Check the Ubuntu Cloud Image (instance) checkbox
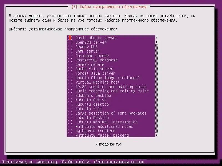The width and height of the screenshot is (222, 166). (x=70, y=78)
